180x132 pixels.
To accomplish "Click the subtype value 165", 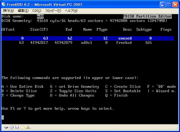I will pos(149,43).
